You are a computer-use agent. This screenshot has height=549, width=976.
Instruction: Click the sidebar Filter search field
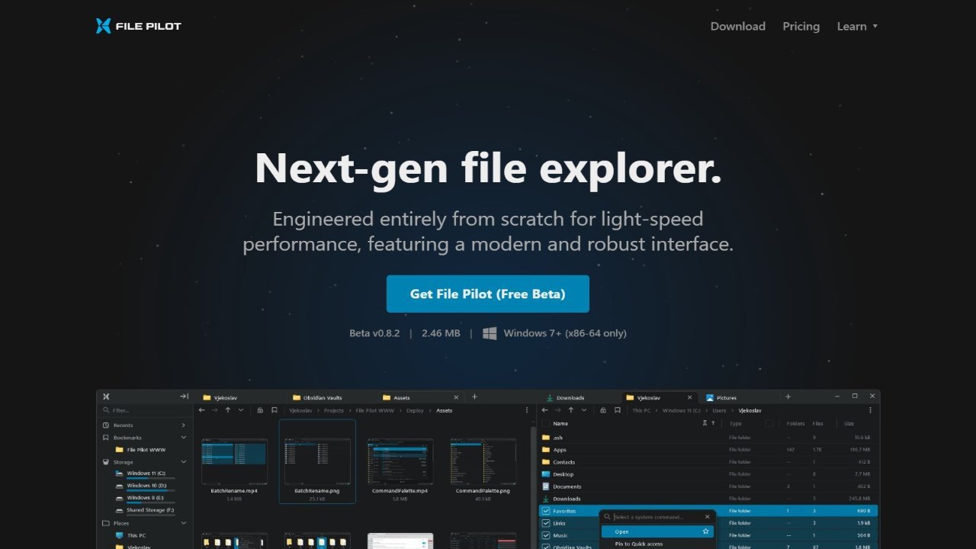pyautogui.click(x=143, y=410)
